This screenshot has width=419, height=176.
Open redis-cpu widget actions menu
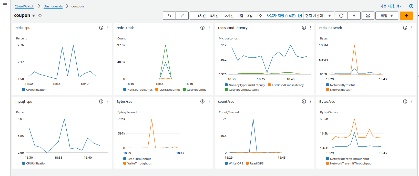(x=108, y=28)
